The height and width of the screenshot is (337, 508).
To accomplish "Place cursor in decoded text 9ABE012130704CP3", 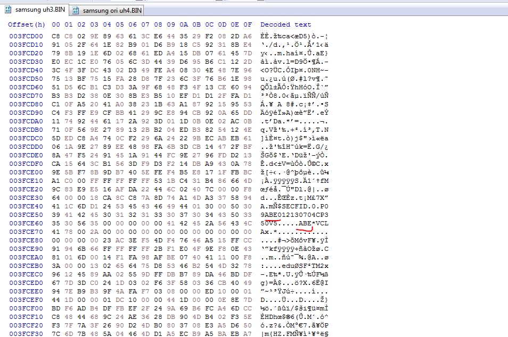I will click(294, 215).
